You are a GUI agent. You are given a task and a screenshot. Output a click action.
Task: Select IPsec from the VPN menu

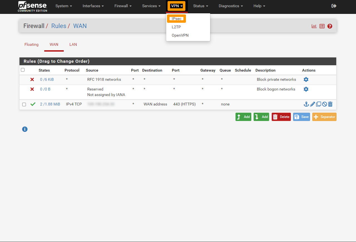176,19
